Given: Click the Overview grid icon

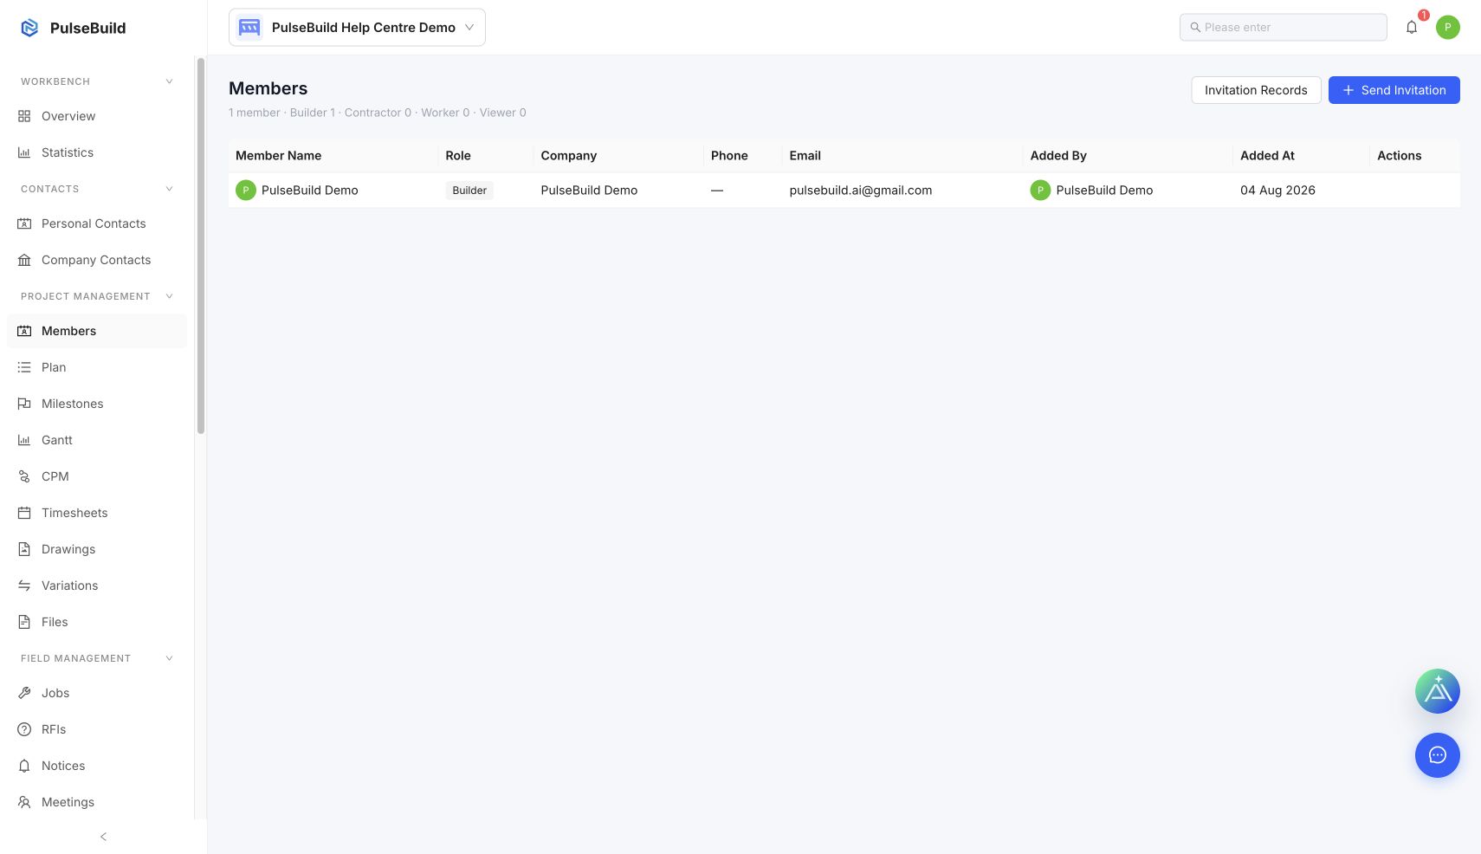Looking at the screenshot, I should 24,116.
